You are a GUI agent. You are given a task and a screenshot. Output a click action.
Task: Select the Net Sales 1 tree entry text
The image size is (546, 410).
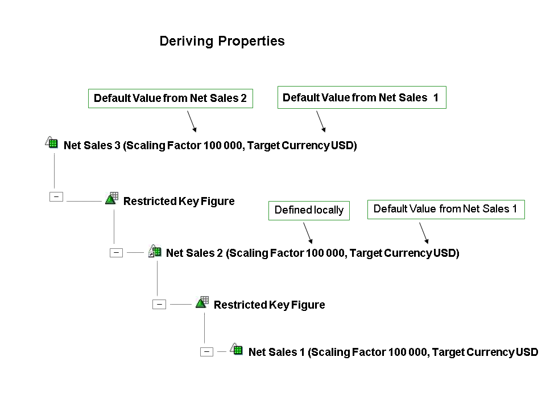393,352
